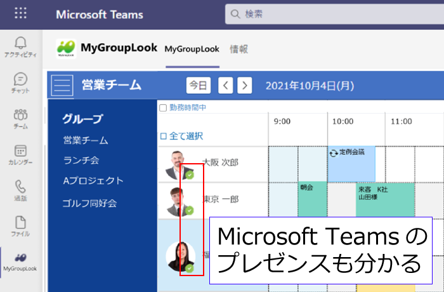Click the search magnifier icon
Viewport: 444px width, 292px height.
pos(235,13)
